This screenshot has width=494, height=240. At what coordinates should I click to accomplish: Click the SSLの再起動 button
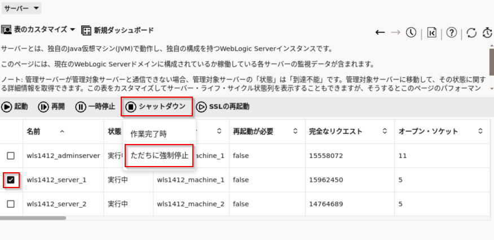click(223, 106)
